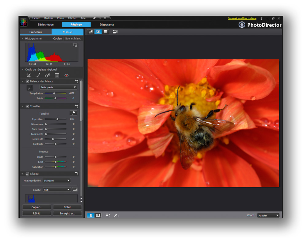Click the PhotoDirector app logo

24,22
